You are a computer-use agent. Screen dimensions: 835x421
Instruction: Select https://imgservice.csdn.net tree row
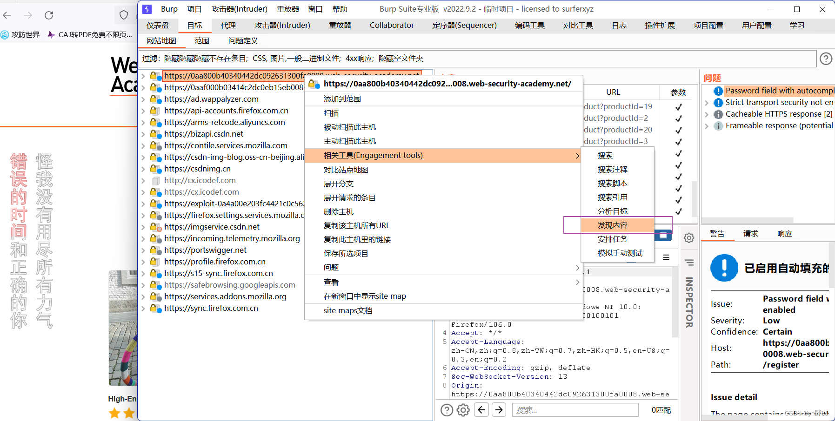tap(212, 227)
